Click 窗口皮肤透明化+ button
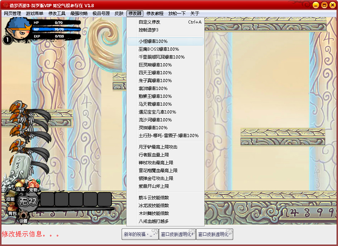This screenshot has height=246, width=338. tap(177, 234)
